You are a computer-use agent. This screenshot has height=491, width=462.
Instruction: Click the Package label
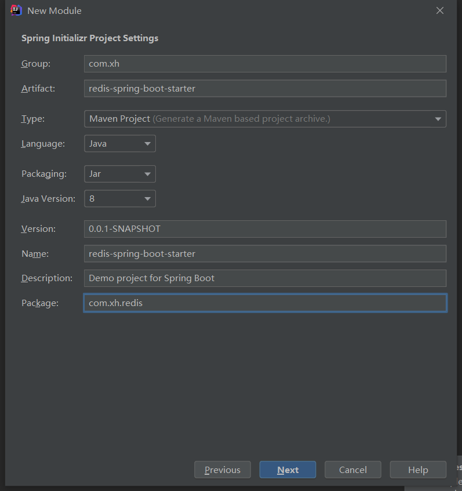tap(40, 303)
